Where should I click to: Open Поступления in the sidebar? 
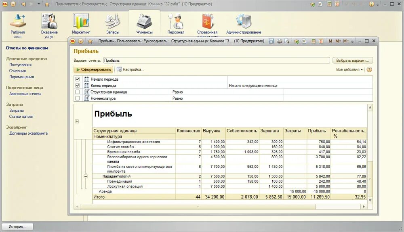(x=20, y=65)
